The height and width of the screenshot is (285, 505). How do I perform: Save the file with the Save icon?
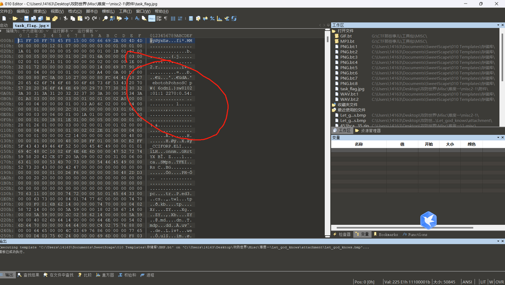click(26, 18)
